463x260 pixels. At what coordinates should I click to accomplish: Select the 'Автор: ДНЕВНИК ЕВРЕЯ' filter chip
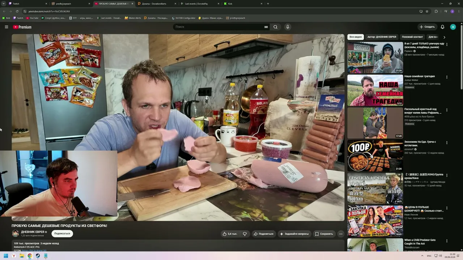[382, 37]
